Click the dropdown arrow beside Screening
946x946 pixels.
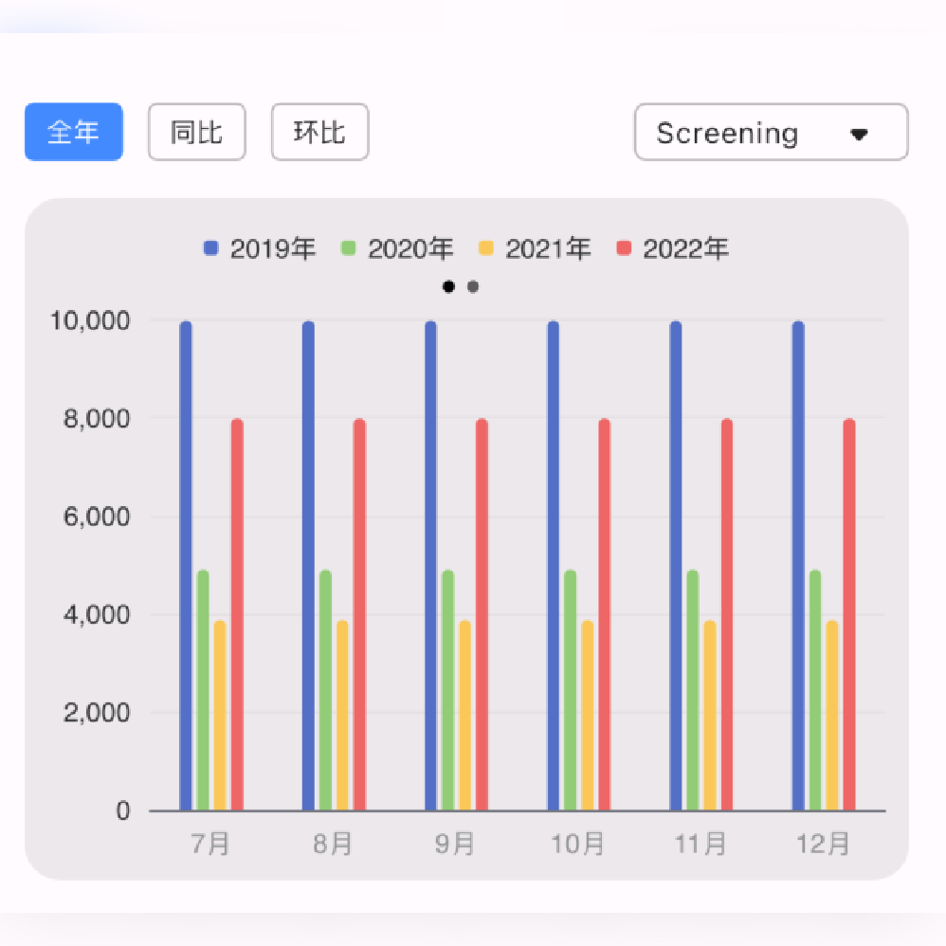pyautogui.click(x=859, y=134)
